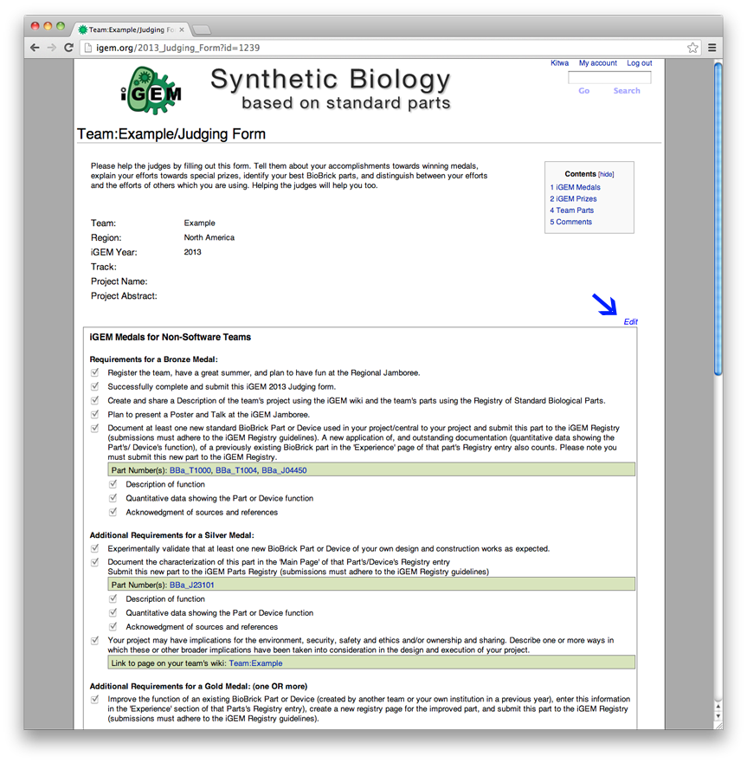
Task: Open the BBa_J23101 part link
Action: 191,585
